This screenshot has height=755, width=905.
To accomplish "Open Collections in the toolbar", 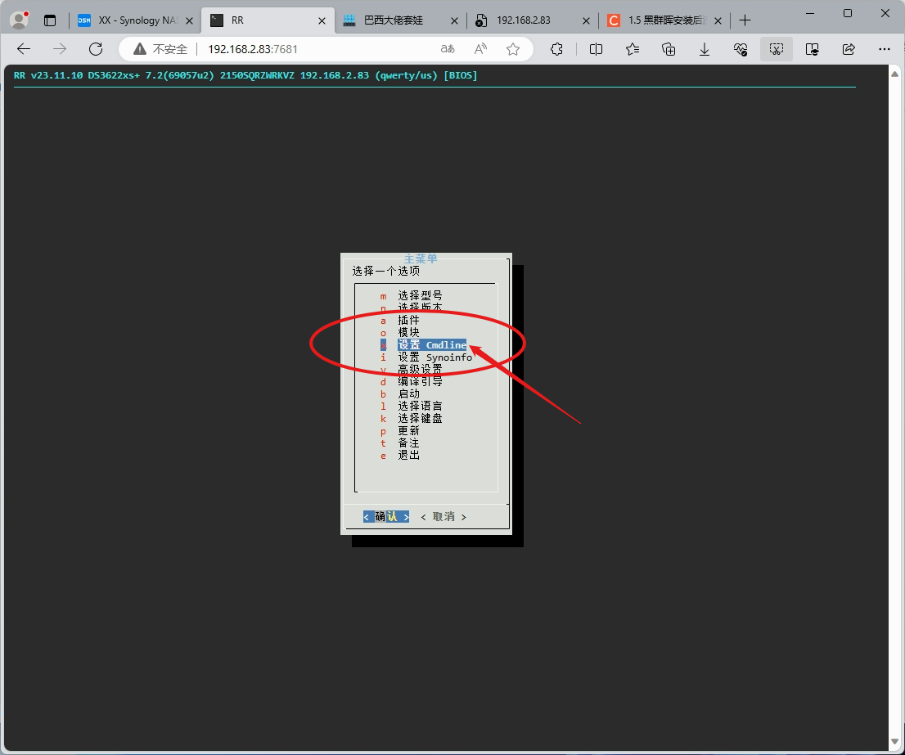I will [x=669, y=49].
